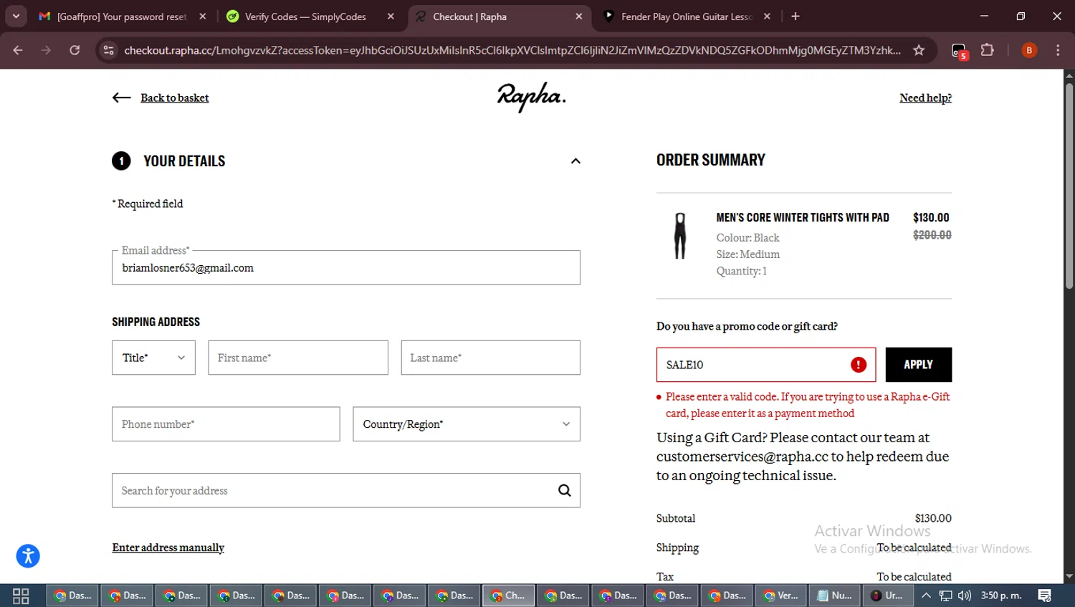
Task: Focus the First name field
Action: [x=298, y=358]
